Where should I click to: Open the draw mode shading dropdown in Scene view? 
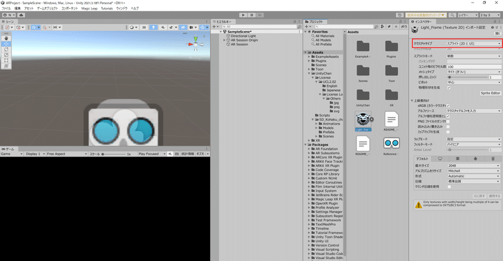pos(133,27)
